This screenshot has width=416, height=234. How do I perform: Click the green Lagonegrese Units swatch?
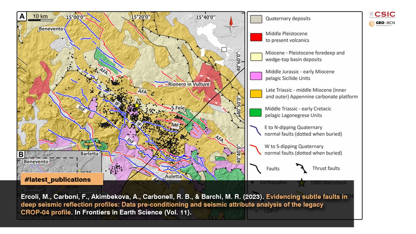255,112
